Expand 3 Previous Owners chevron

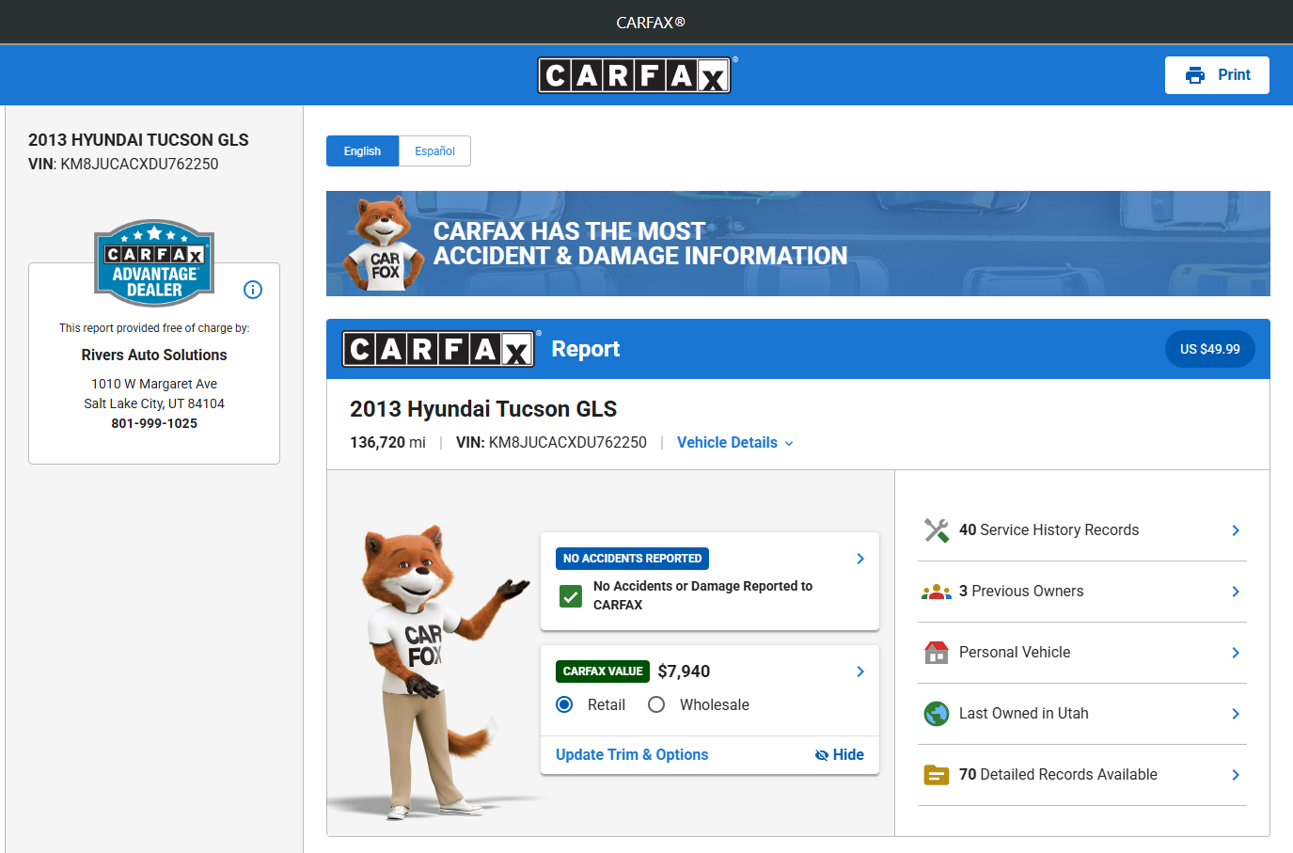(1236, 592)
